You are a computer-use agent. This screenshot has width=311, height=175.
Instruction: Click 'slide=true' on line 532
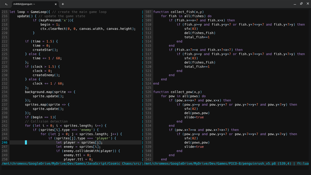click(x=194, y=117)
